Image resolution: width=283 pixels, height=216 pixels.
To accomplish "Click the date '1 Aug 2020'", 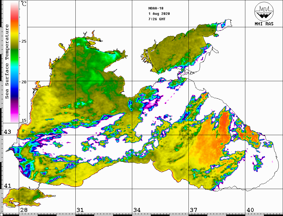I will tap(159, 14).
